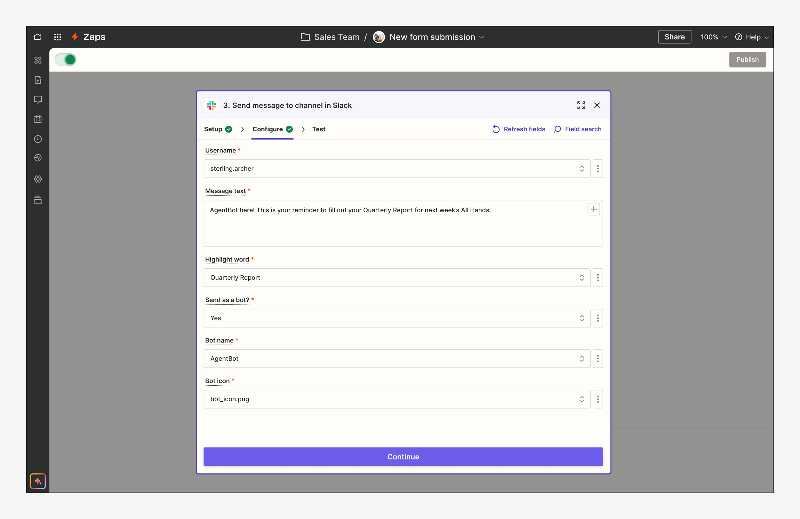
Task: Click the Share button
Action: point(674,37)
